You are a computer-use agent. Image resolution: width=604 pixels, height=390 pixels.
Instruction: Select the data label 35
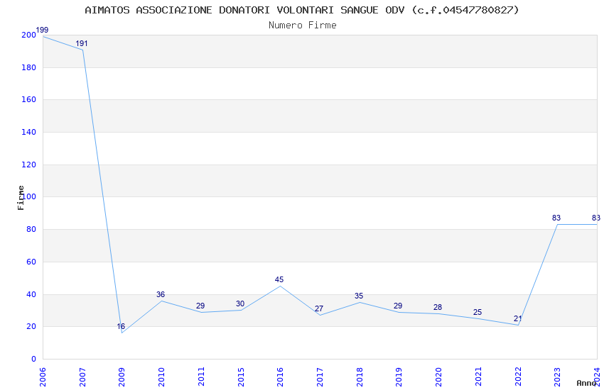click(359, 296)
